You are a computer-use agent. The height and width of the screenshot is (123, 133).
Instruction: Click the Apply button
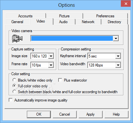coord(90,114)
